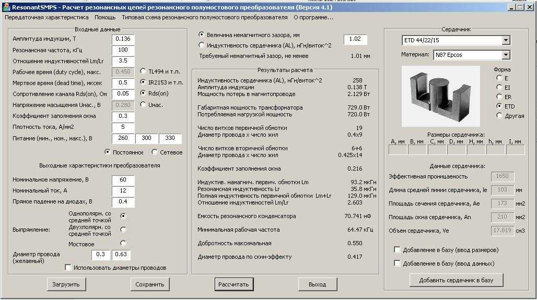Viewport: 537px width, 300px height.
Task: Click maximum supply voltage field 330
Action: point(170,138)
